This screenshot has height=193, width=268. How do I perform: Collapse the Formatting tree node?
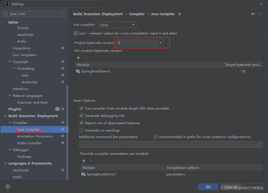[14, 69]
